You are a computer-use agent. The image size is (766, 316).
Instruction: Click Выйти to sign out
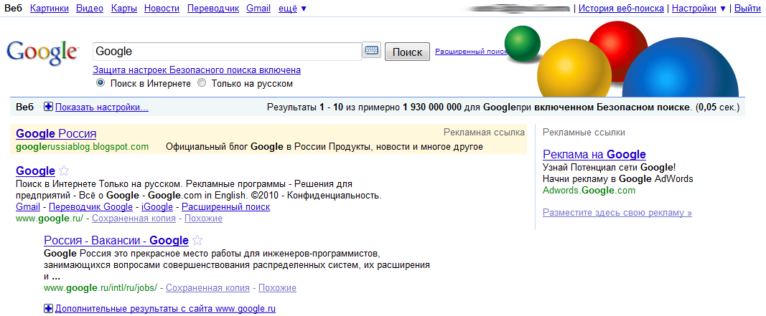click(x=747, y=9)
